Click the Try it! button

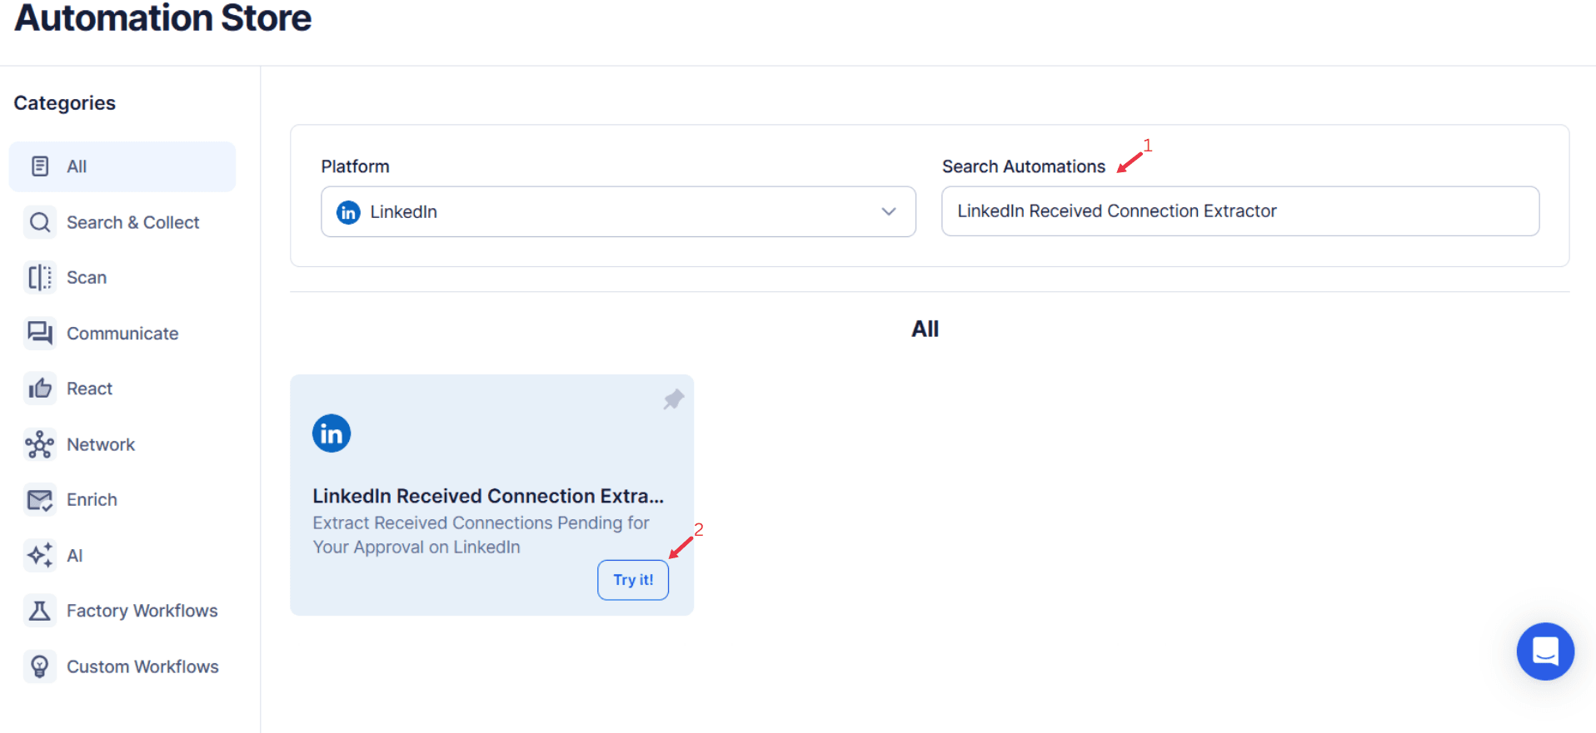[x=632, y=579]
